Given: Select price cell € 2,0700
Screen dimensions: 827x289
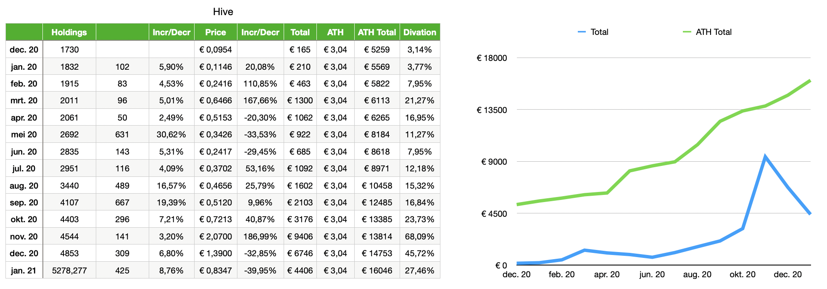Looking at the screenshot, I should pyautogui.click(x=216, y=236).
